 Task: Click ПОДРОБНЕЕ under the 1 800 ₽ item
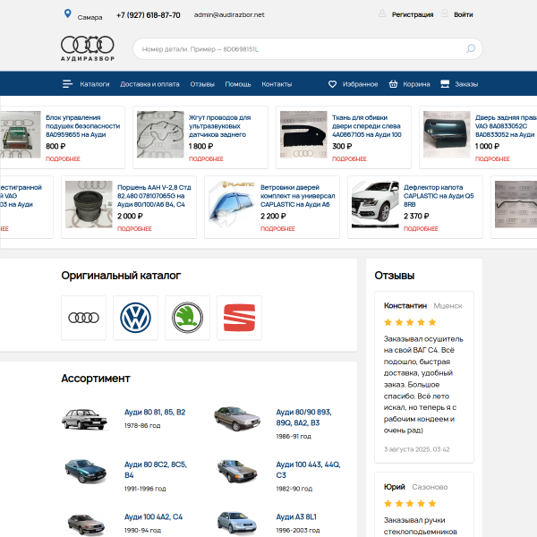coord(206,159)
